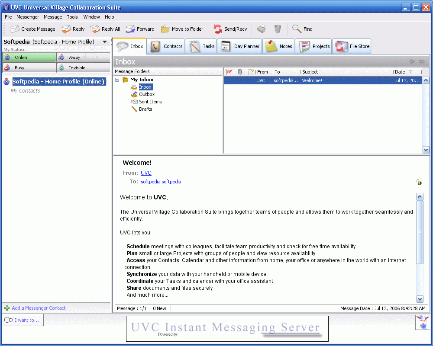The height and width of the screenshot is (346, 433).
Task: Select Softpedia - Home Profile (Online) entry
Action: (59, 81)
